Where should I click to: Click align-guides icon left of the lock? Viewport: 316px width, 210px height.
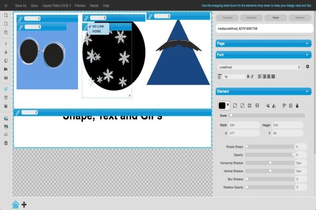point(291,106)
